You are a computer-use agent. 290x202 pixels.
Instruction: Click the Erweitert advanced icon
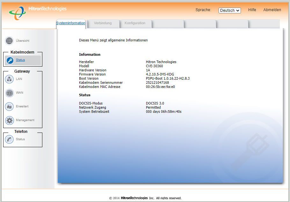click(9, 106)
